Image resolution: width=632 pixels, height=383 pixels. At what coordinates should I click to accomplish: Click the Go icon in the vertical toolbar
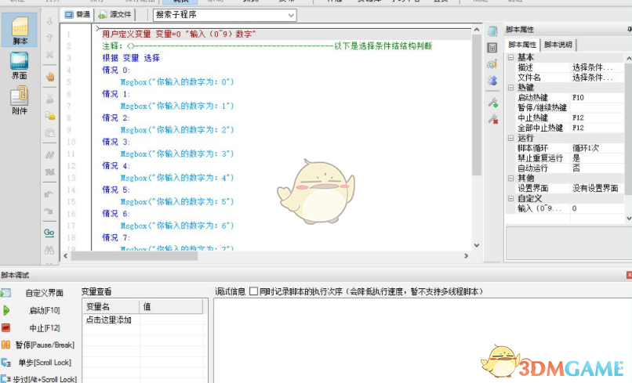[49, 233]
